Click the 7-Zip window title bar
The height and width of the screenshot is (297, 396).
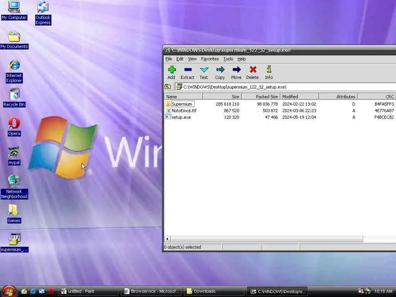280,50
